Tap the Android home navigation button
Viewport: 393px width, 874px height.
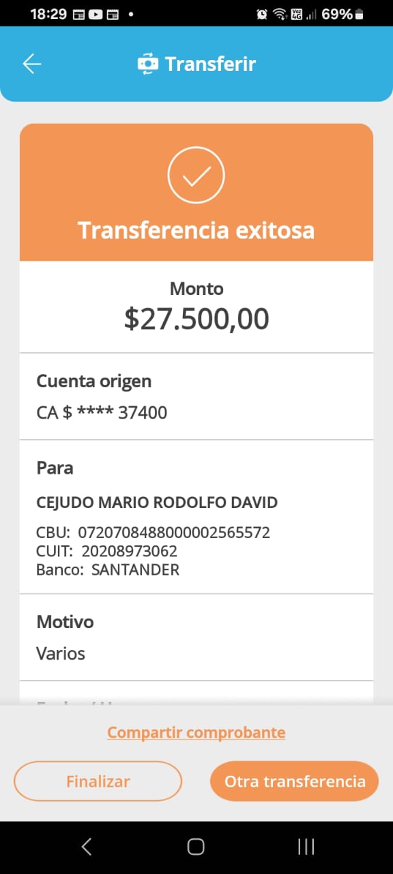point(196,847)
